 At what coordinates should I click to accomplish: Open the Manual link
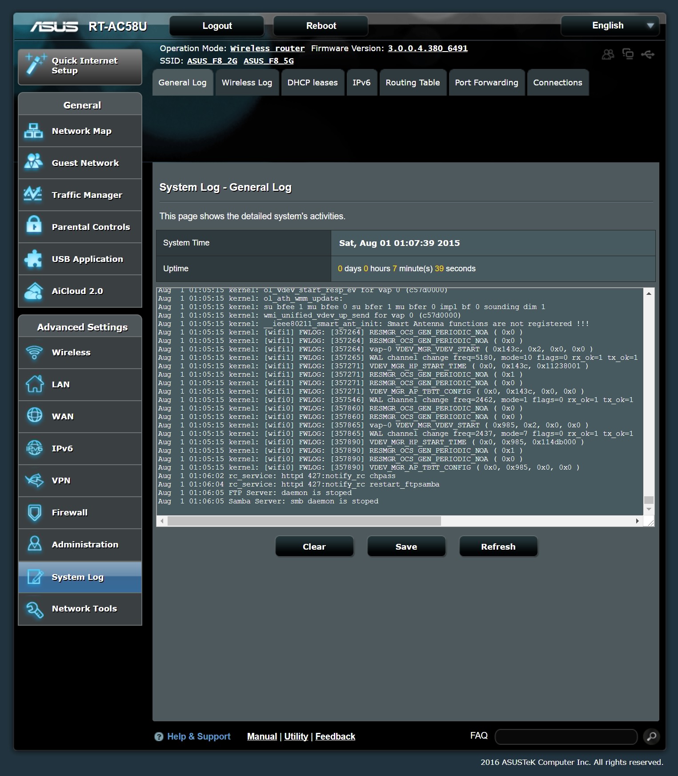[x=262, y=736]
